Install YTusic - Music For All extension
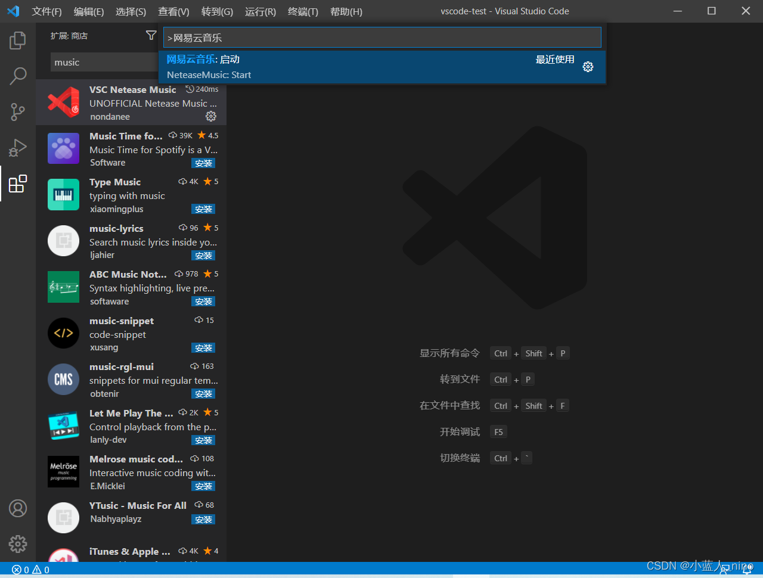The height and width of the screenshot is (578, 763). (x=203, y=520)
